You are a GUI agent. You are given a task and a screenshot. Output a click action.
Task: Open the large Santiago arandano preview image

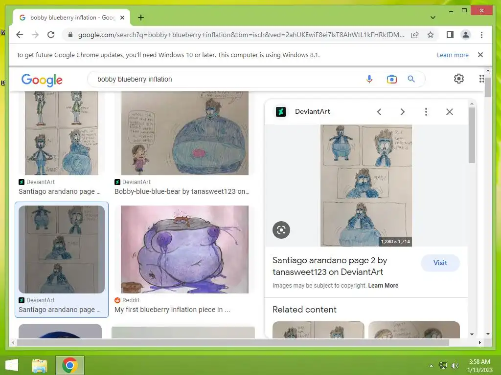click(x=366, y=186)
